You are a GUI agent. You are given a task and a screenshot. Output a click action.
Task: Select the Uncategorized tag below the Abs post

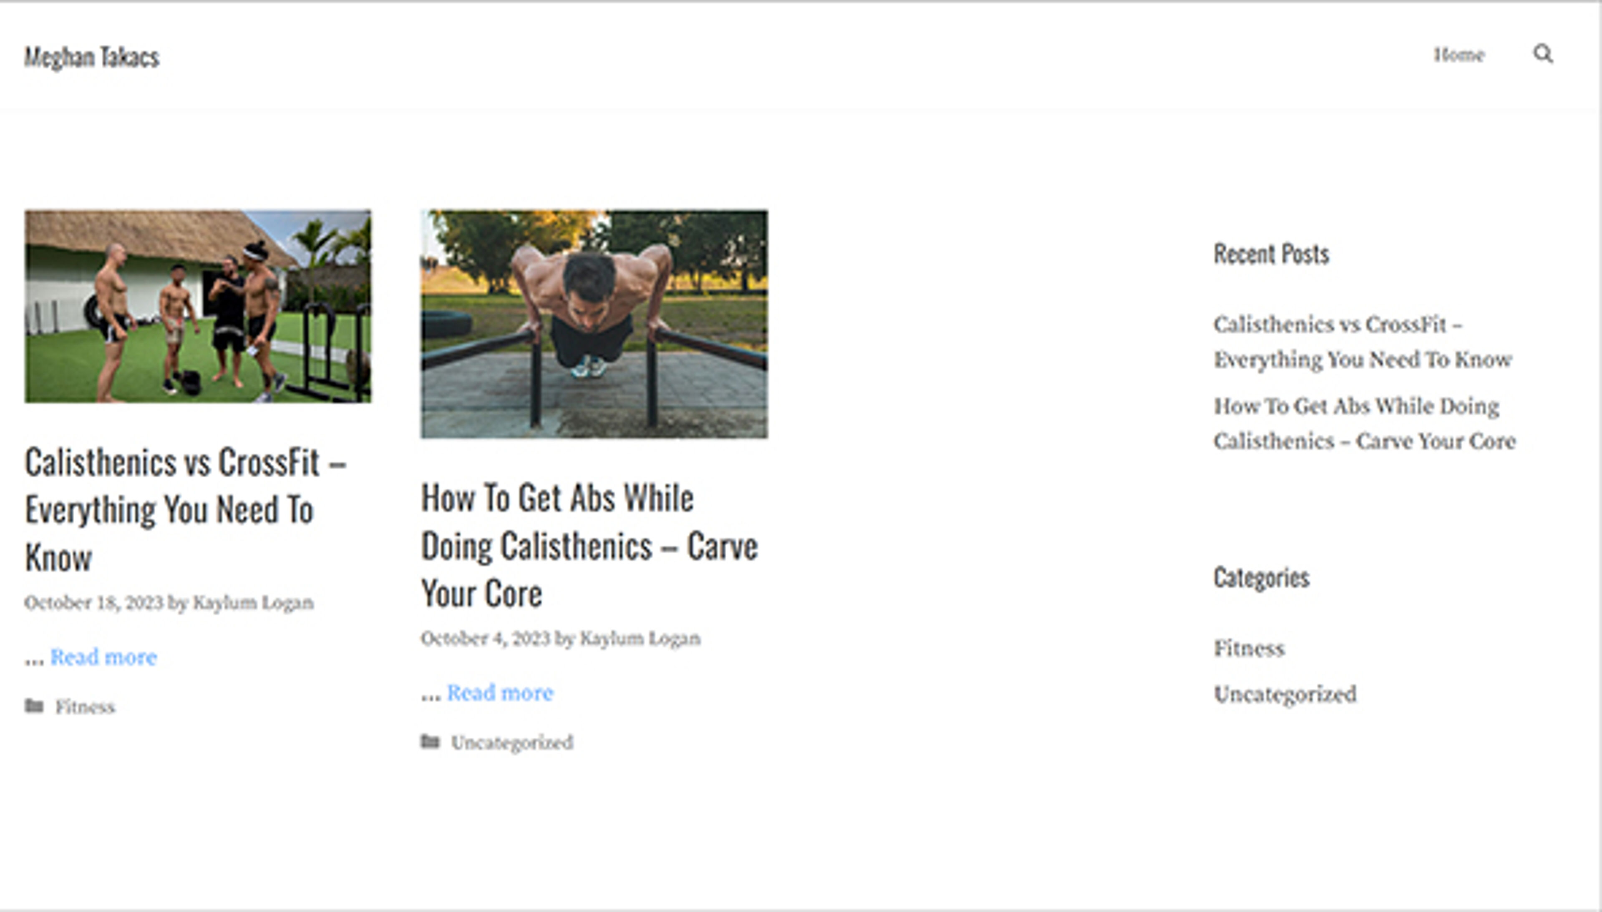point(511,743)
